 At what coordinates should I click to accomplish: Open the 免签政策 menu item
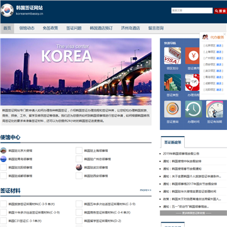tap(50, 28)
